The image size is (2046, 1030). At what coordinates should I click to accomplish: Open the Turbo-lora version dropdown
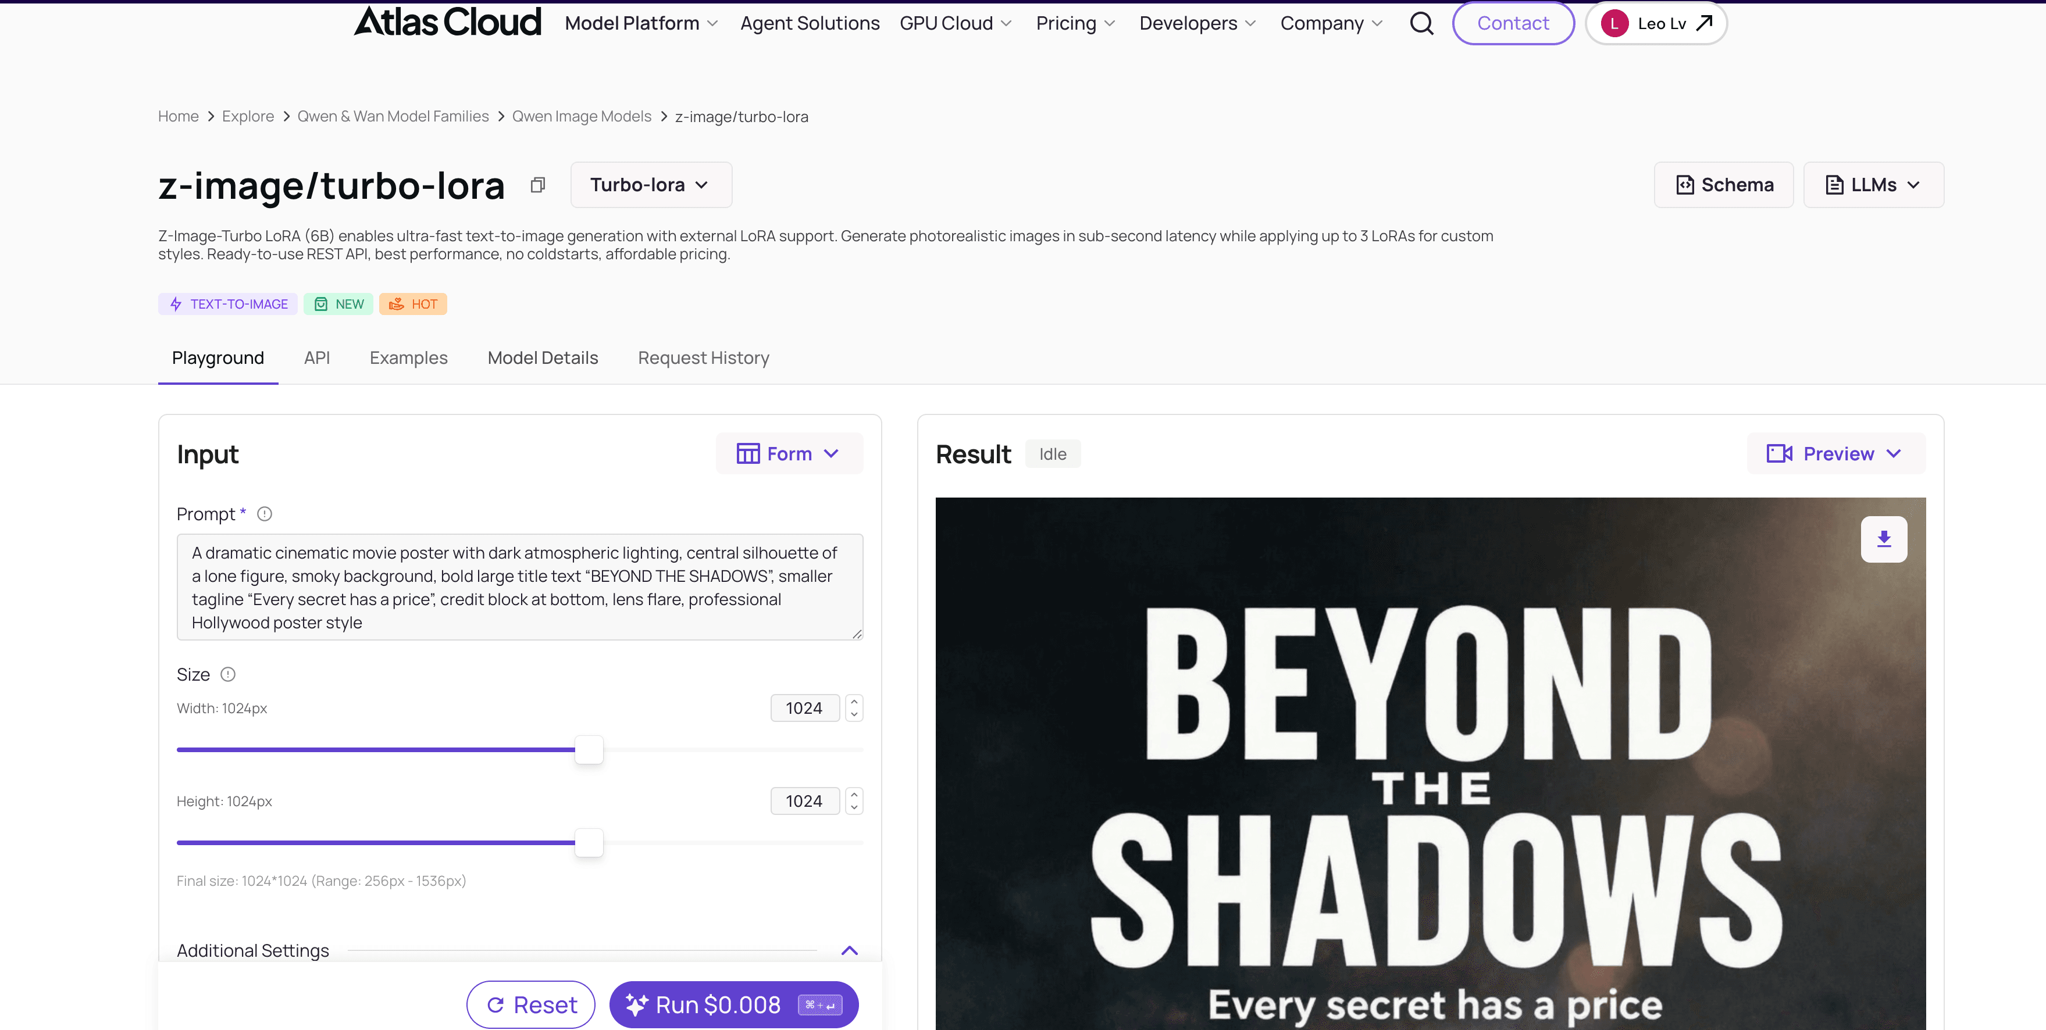click(650, 185)
